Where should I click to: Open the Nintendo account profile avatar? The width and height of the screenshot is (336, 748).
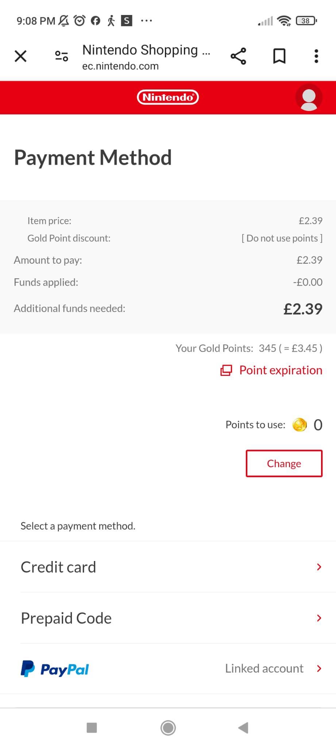309,98
